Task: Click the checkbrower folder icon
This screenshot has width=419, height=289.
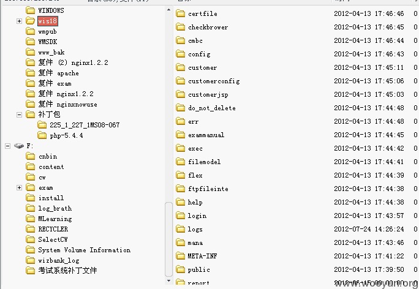Action: (x=180, y=27)
